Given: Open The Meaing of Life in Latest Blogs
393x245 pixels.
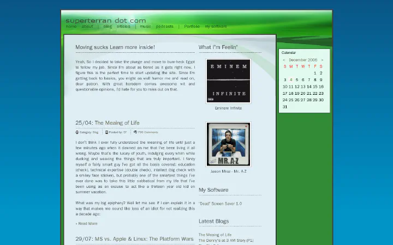Looking at the screenshot, I should [x=215, y=235].
